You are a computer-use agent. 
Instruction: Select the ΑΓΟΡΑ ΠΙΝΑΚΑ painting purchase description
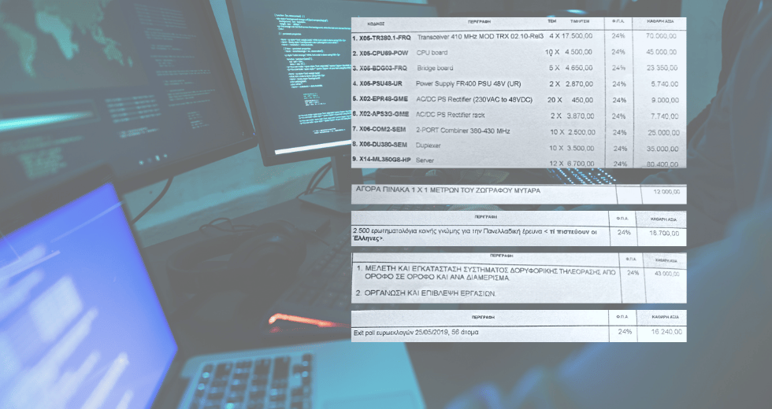(x=447, y=191)
